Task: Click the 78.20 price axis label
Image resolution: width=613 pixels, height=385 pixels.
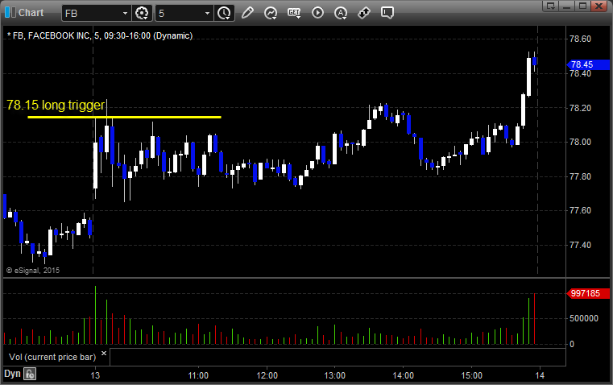Action: pos(580,108)
